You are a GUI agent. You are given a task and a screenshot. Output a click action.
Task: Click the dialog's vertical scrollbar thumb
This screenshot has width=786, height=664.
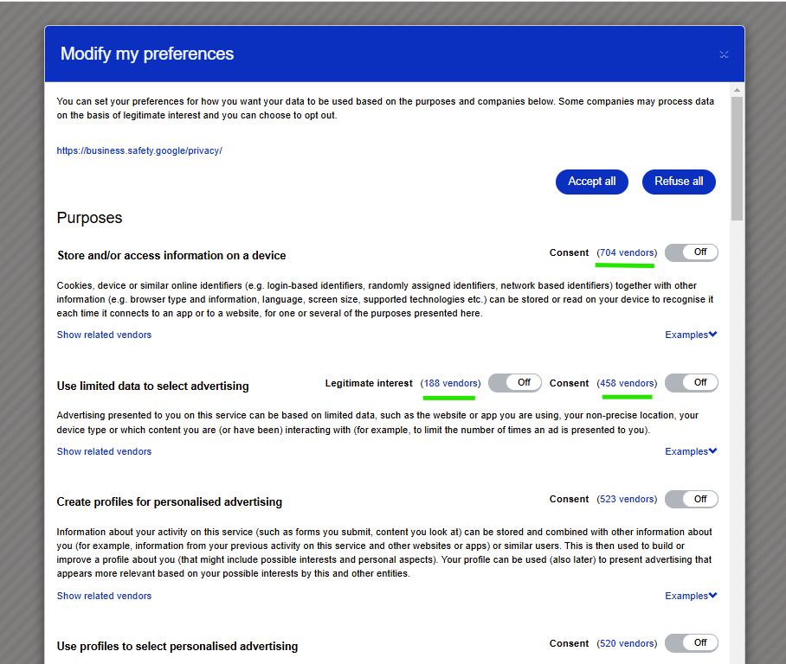click(x=737, y=156)
